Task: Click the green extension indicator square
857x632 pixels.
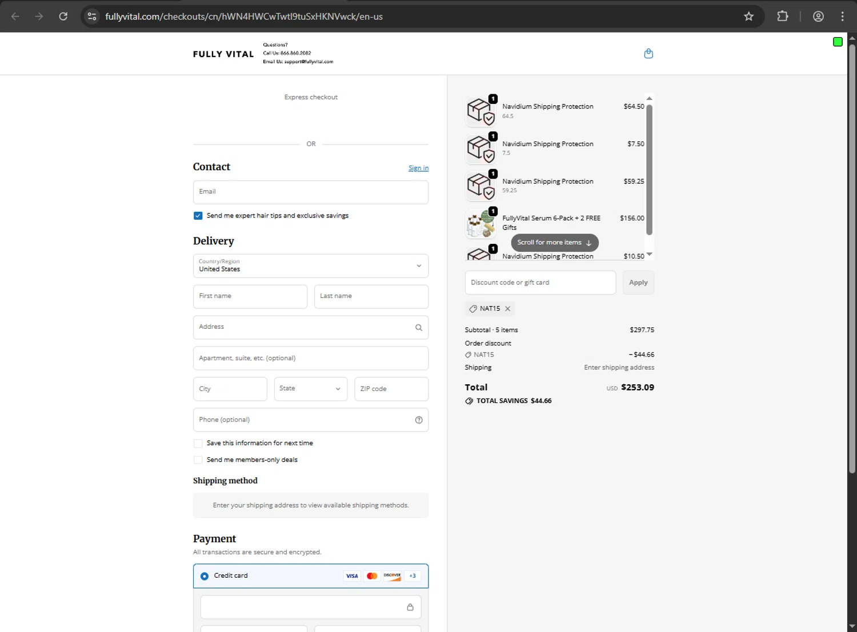Action: coord(838,42)
